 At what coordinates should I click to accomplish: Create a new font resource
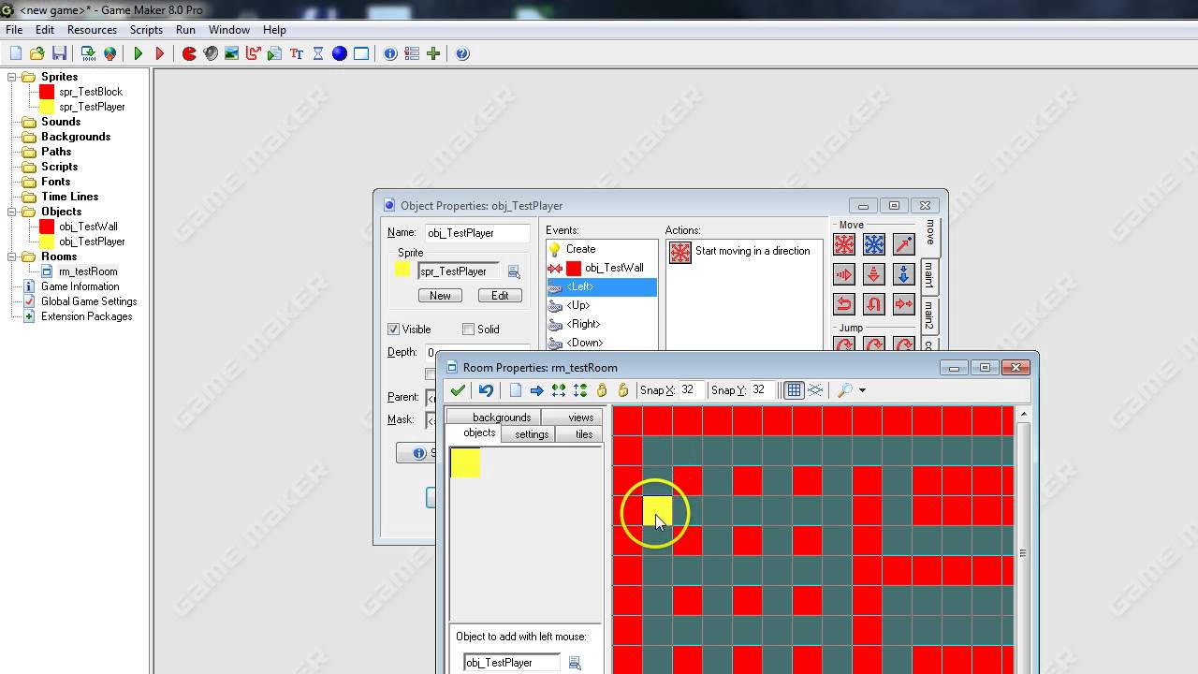click(297, 53)
